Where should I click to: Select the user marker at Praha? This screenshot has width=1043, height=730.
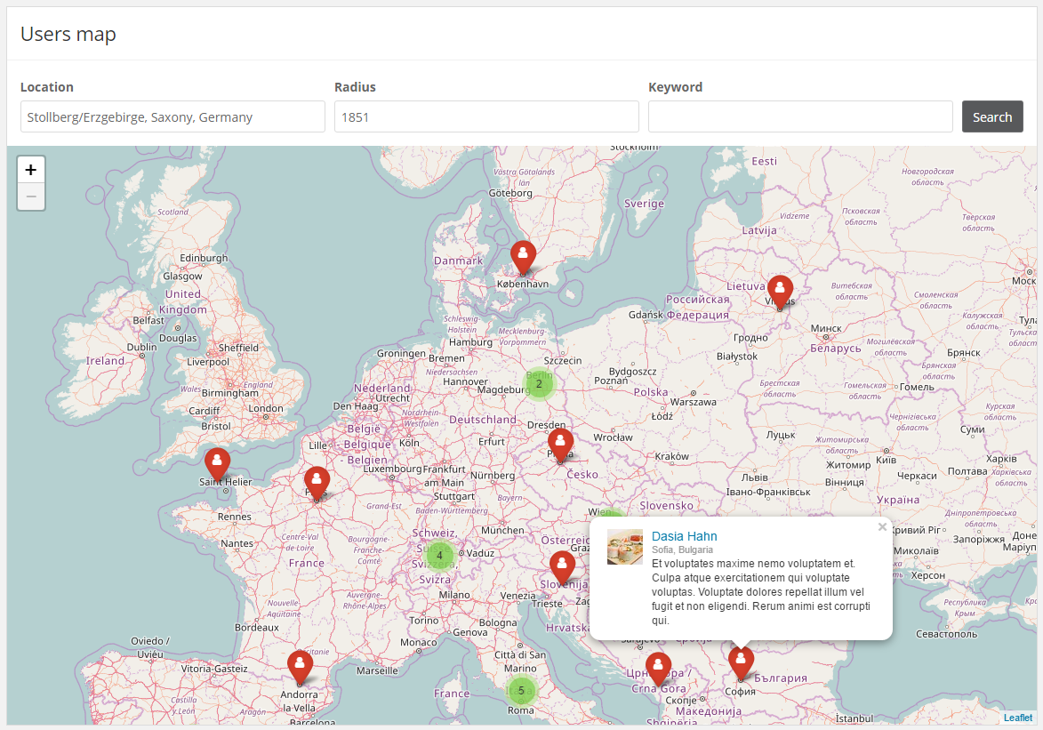pyautogui.click(x=560, y=445)
